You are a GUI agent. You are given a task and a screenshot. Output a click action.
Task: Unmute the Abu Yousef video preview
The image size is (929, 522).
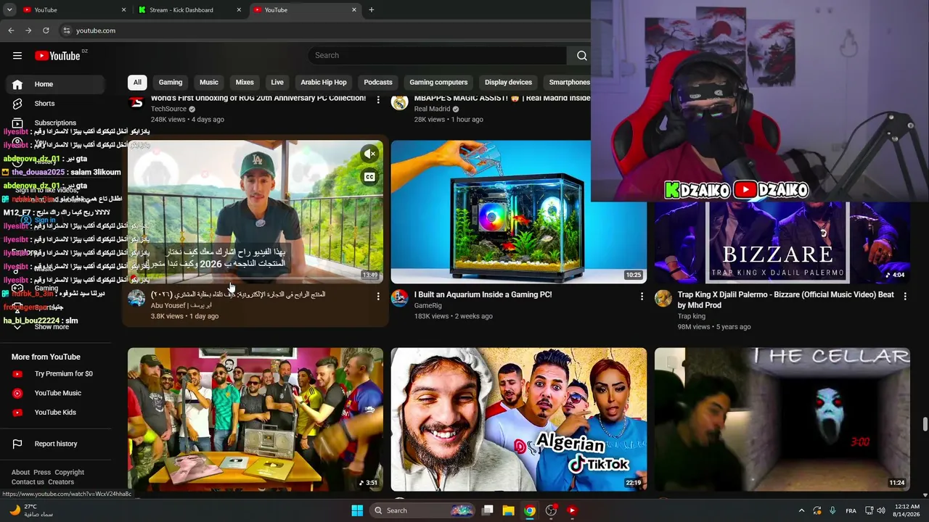(369, 154)
